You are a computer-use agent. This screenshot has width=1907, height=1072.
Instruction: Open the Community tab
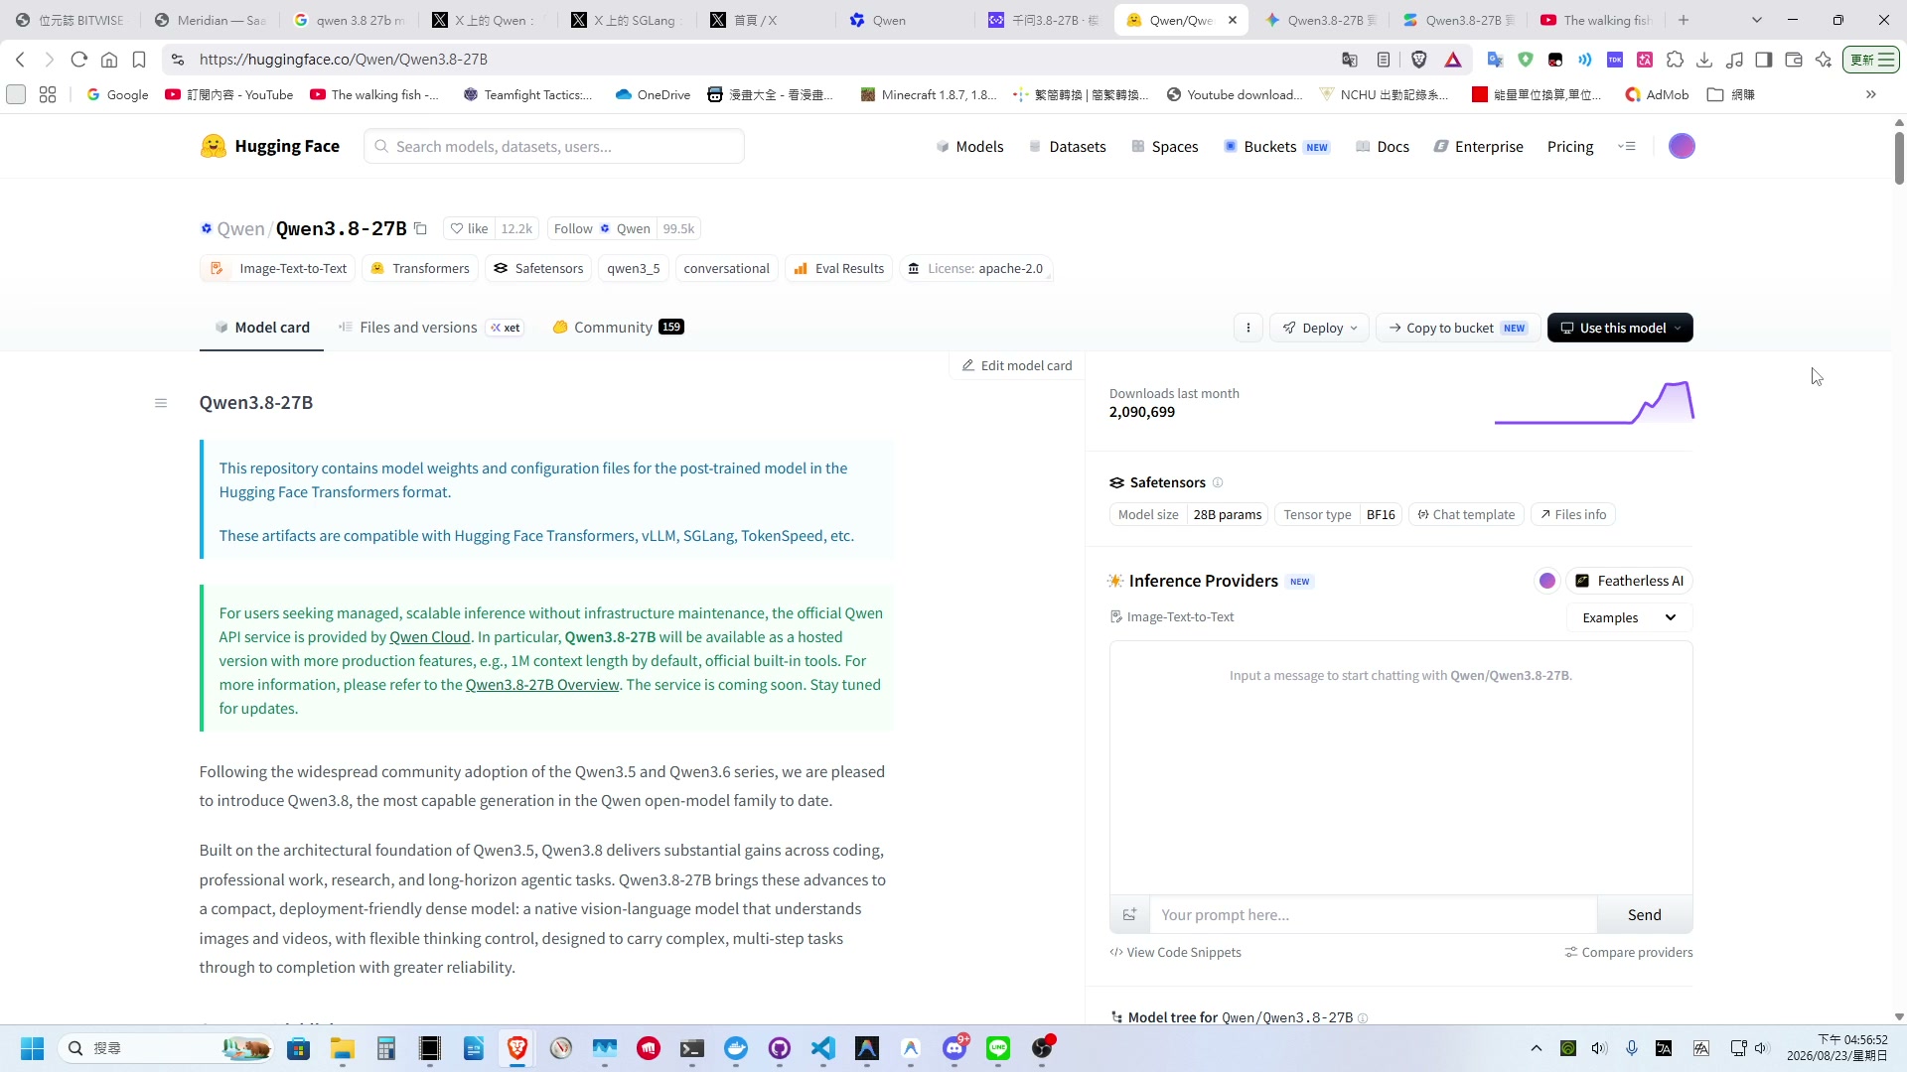[618, 328]
